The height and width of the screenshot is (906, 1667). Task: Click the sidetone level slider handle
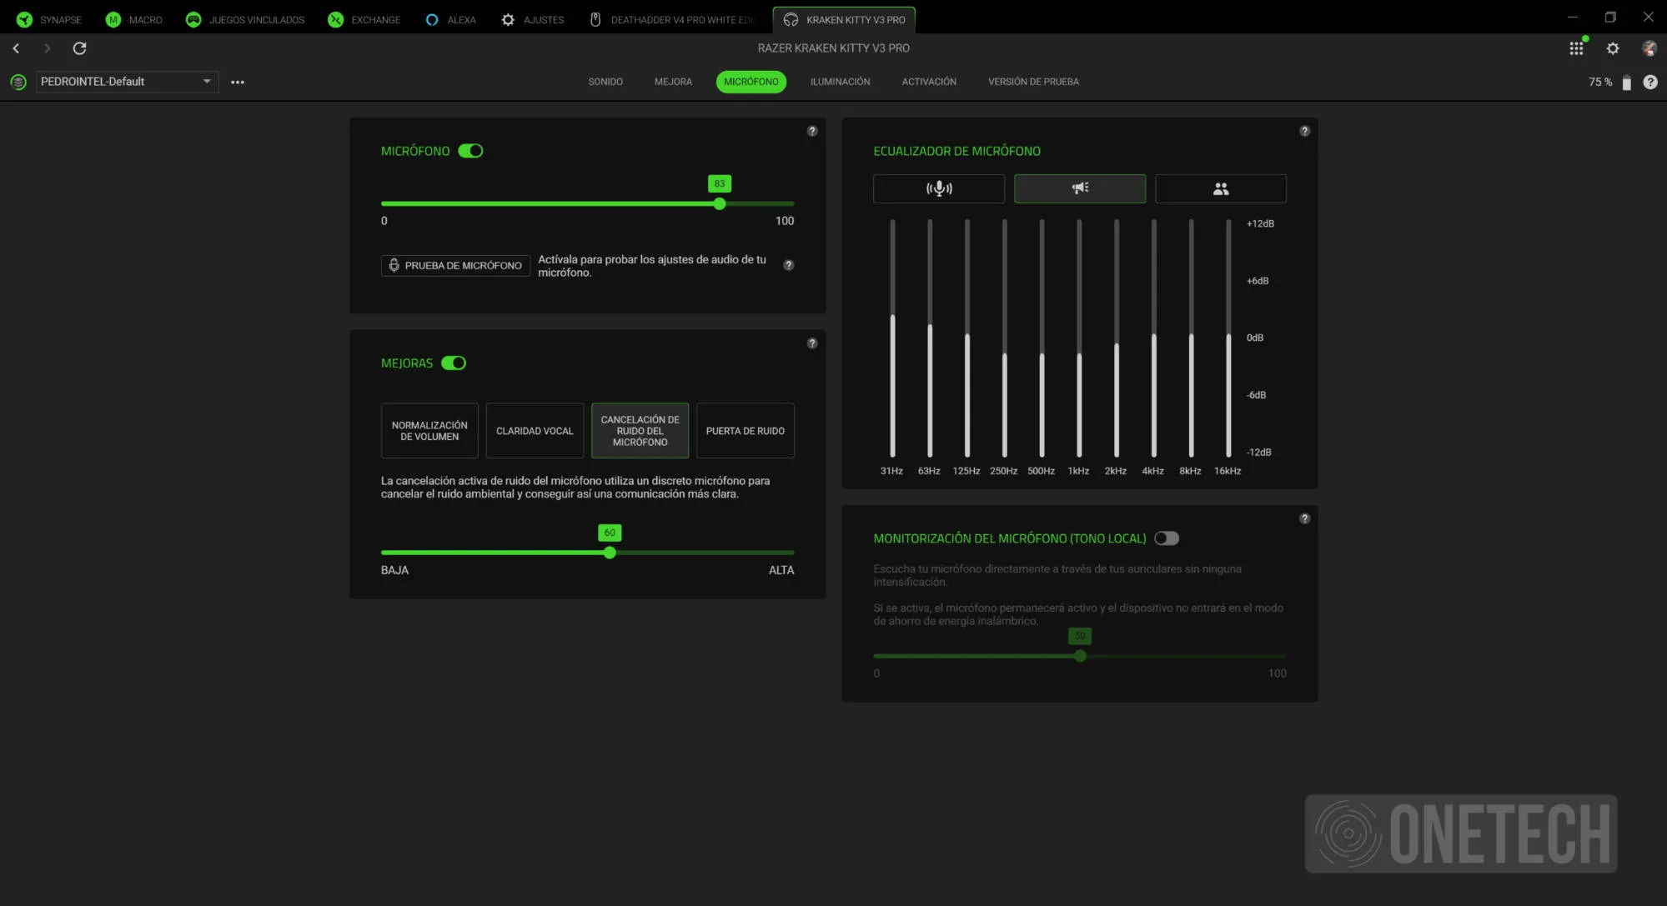click(1080, 656)
